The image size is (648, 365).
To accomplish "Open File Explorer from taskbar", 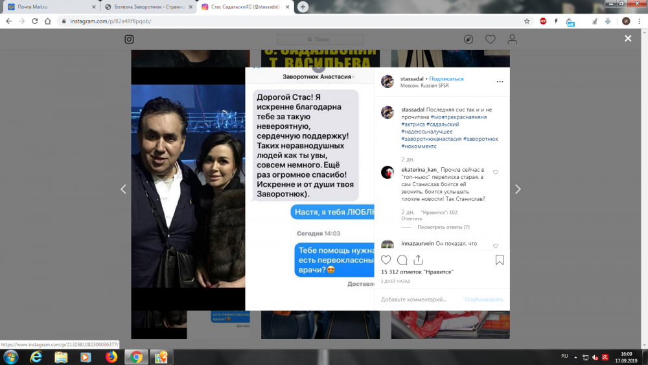I will click(x=61, y=357).
